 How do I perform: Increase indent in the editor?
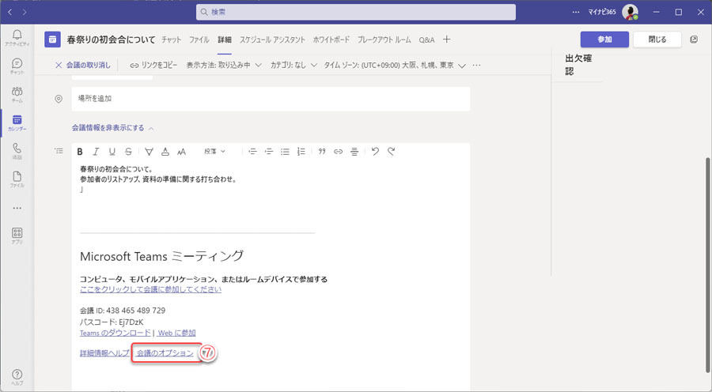click(x=269, y=152)
